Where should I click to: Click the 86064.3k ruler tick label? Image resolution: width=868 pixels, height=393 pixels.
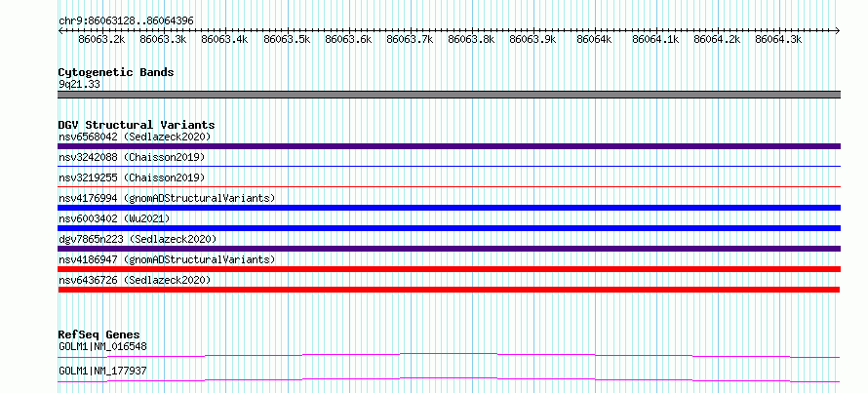778,39
